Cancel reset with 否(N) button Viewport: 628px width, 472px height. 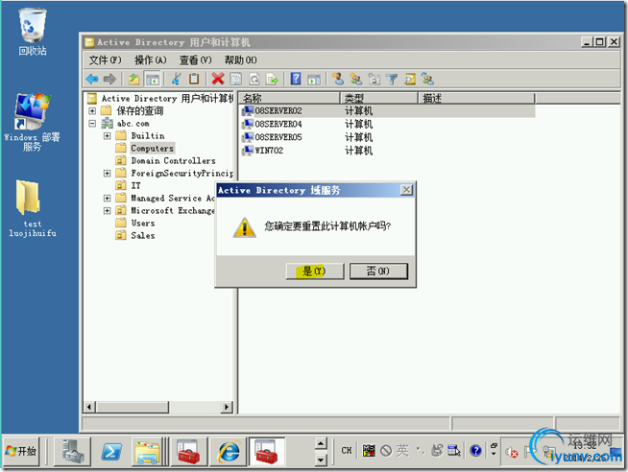(378, 271)
